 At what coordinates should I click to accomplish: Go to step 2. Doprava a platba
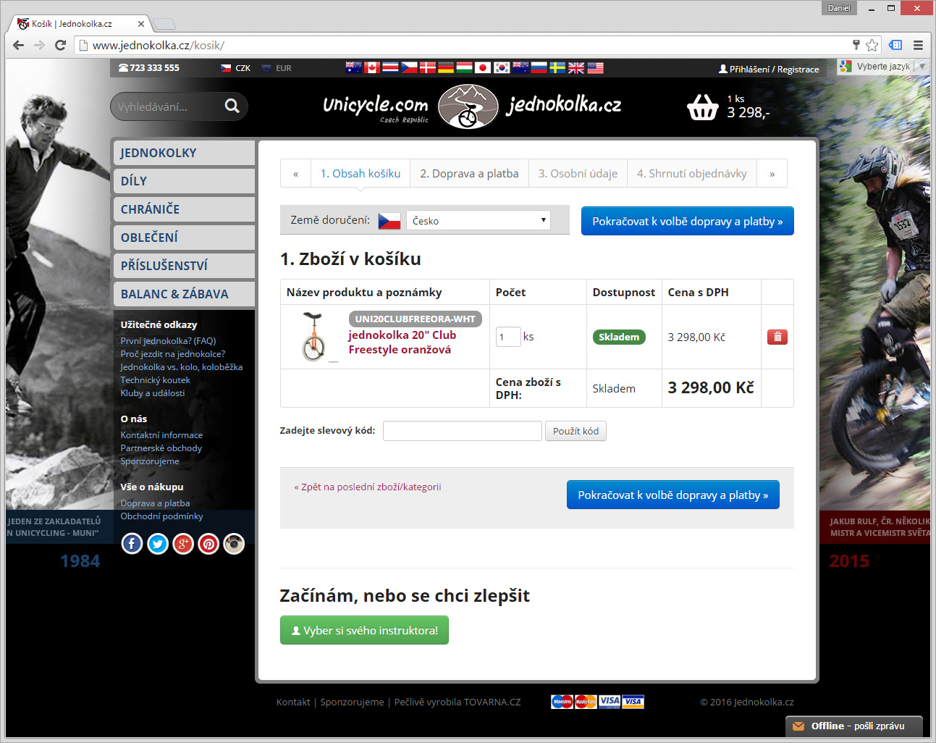[x=469, y=174]
